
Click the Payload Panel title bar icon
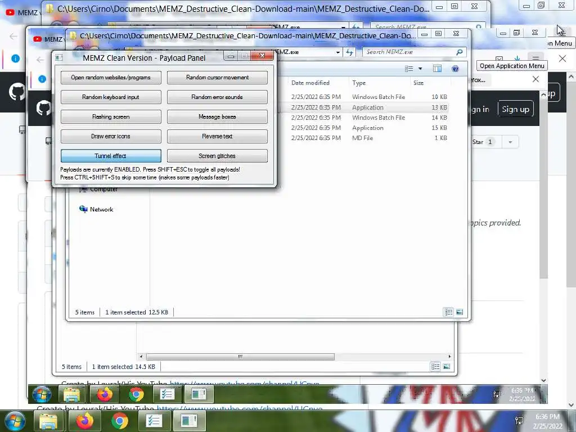[x=58, y=58]
